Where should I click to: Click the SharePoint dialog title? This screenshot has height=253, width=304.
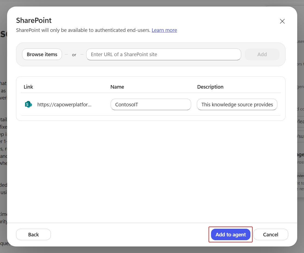pyautogui.click(x=34, y=20)
